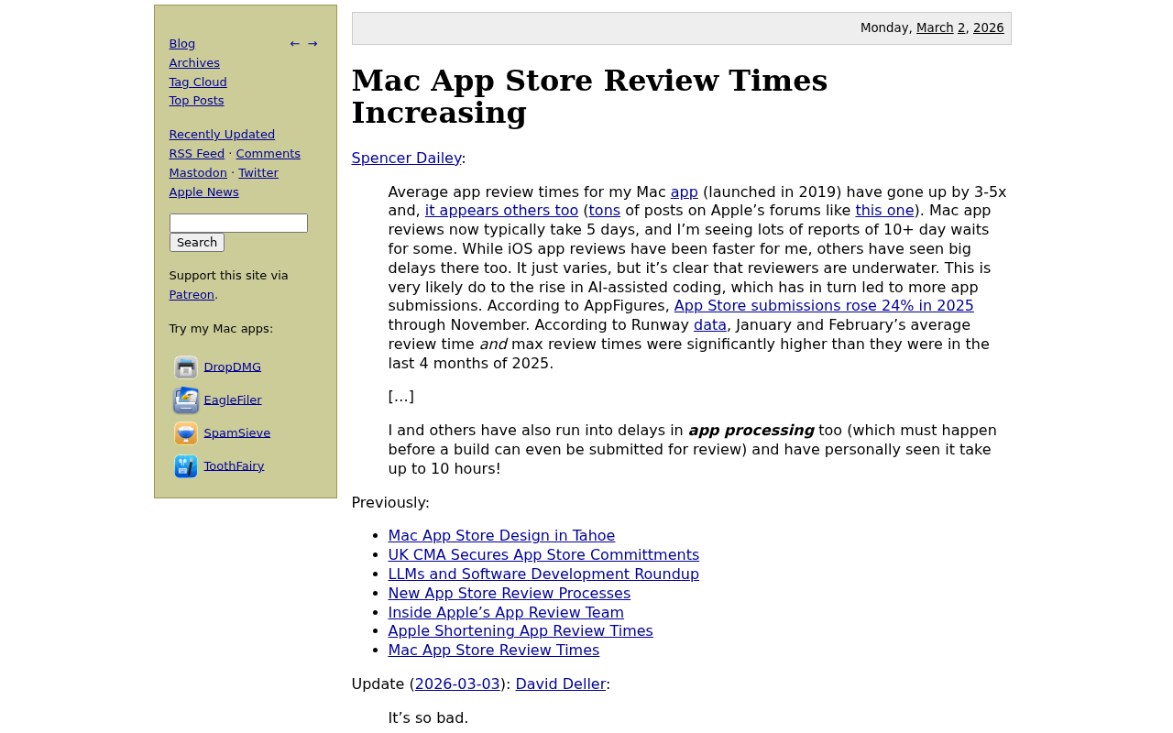Open the SpamSieve text link

237,433
